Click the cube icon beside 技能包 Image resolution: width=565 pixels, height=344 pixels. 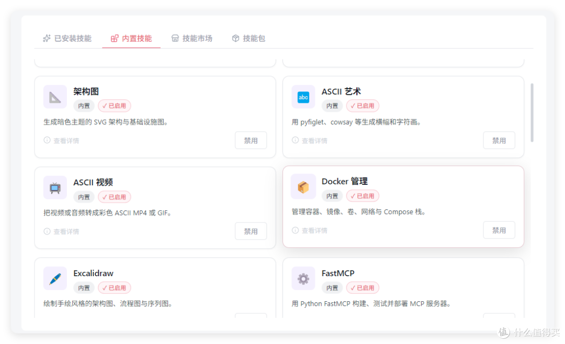235,39
